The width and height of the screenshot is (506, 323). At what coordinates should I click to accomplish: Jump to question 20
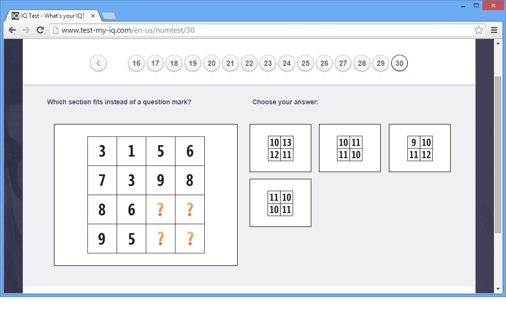[212, 63]
